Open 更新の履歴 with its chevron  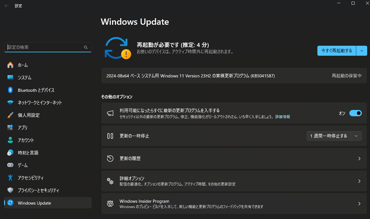(359, 159)
